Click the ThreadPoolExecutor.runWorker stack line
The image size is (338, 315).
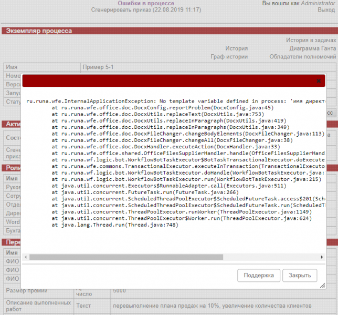pos(182,212)
